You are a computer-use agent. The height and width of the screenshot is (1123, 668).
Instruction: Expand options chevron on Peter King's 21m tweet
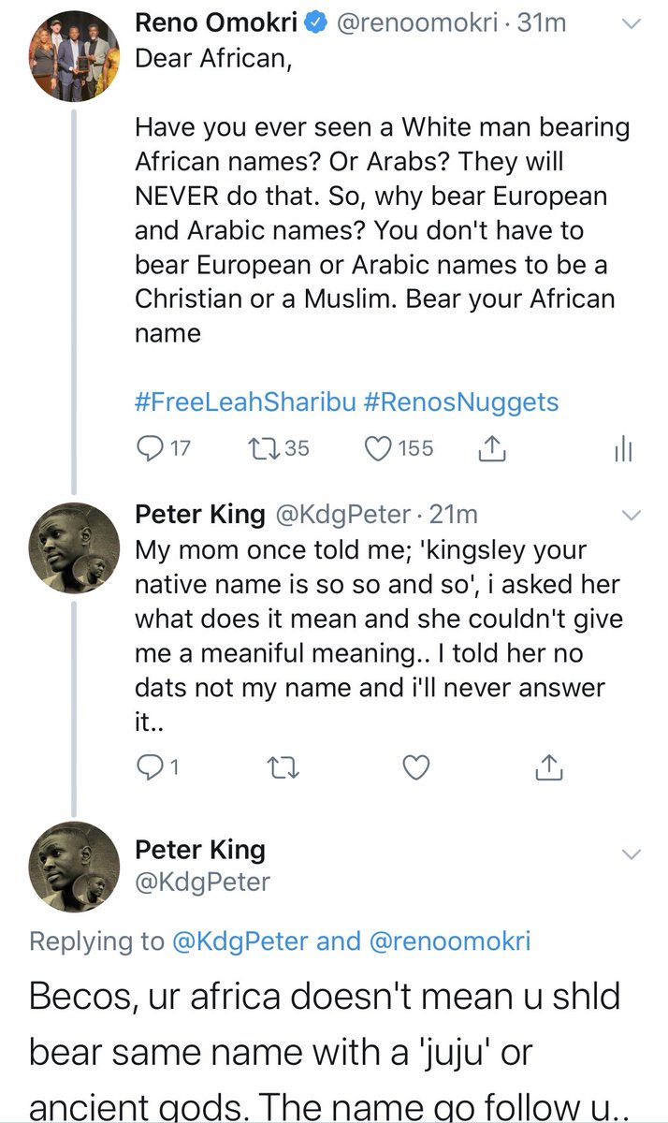click(632, 516)
